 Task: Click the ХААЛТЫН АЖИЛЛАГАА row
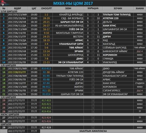pos(93,131)
